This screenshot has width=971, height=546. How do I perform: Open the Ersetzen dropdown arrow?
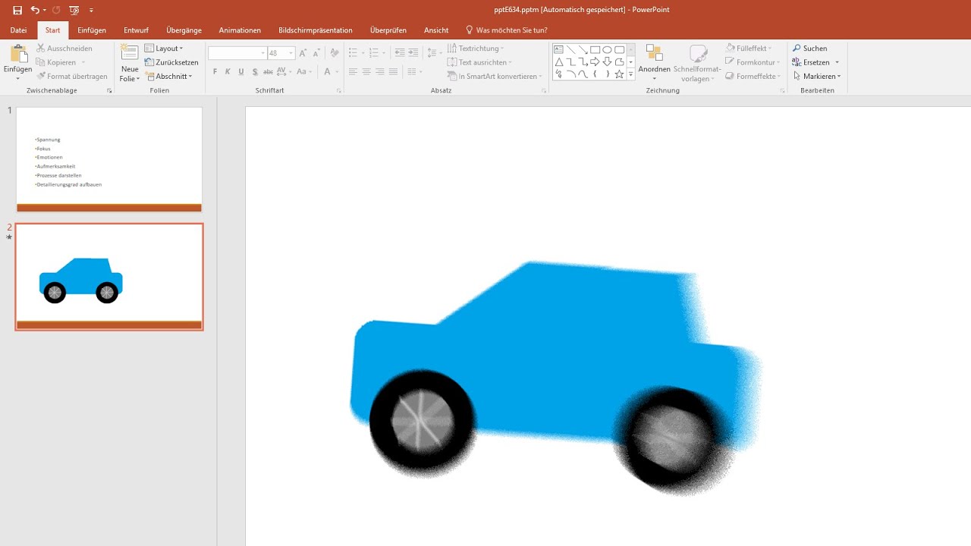point(837,62)
